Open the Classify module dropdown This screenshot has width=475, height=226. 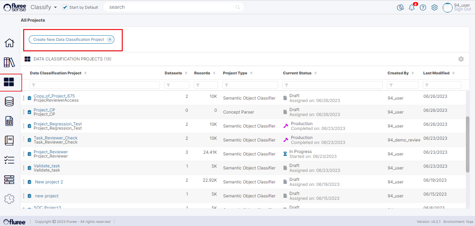pos(44,7)
